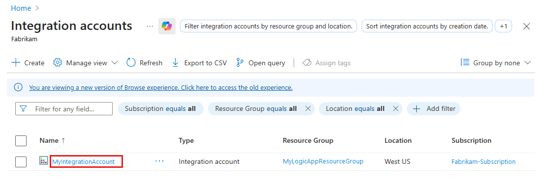The height and width of the screenshot is (184, 546).
Task: Click the Integration account type cell
Action: pyautogui.click(x=209, y=161)
